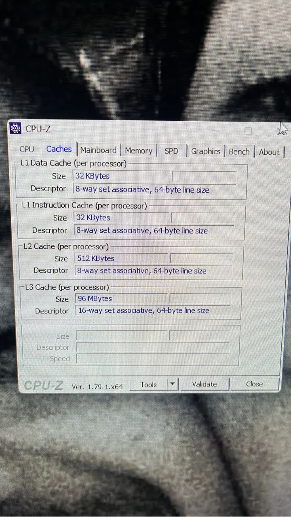Click the Close button at bottom
291x517 pixels.
pos(254,384)
